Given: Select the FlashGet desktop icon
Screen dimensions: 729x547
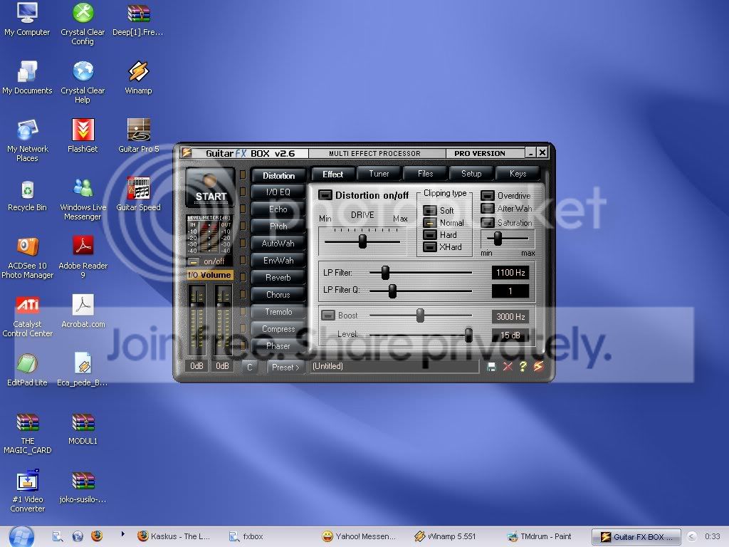Looking at the screenshot, I should point(83,135).
